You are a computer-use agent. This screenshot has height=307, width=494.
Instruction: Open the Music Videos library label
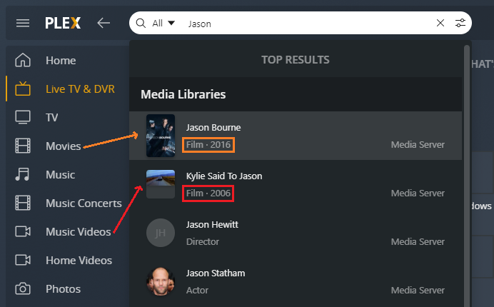tap(79, 232)
